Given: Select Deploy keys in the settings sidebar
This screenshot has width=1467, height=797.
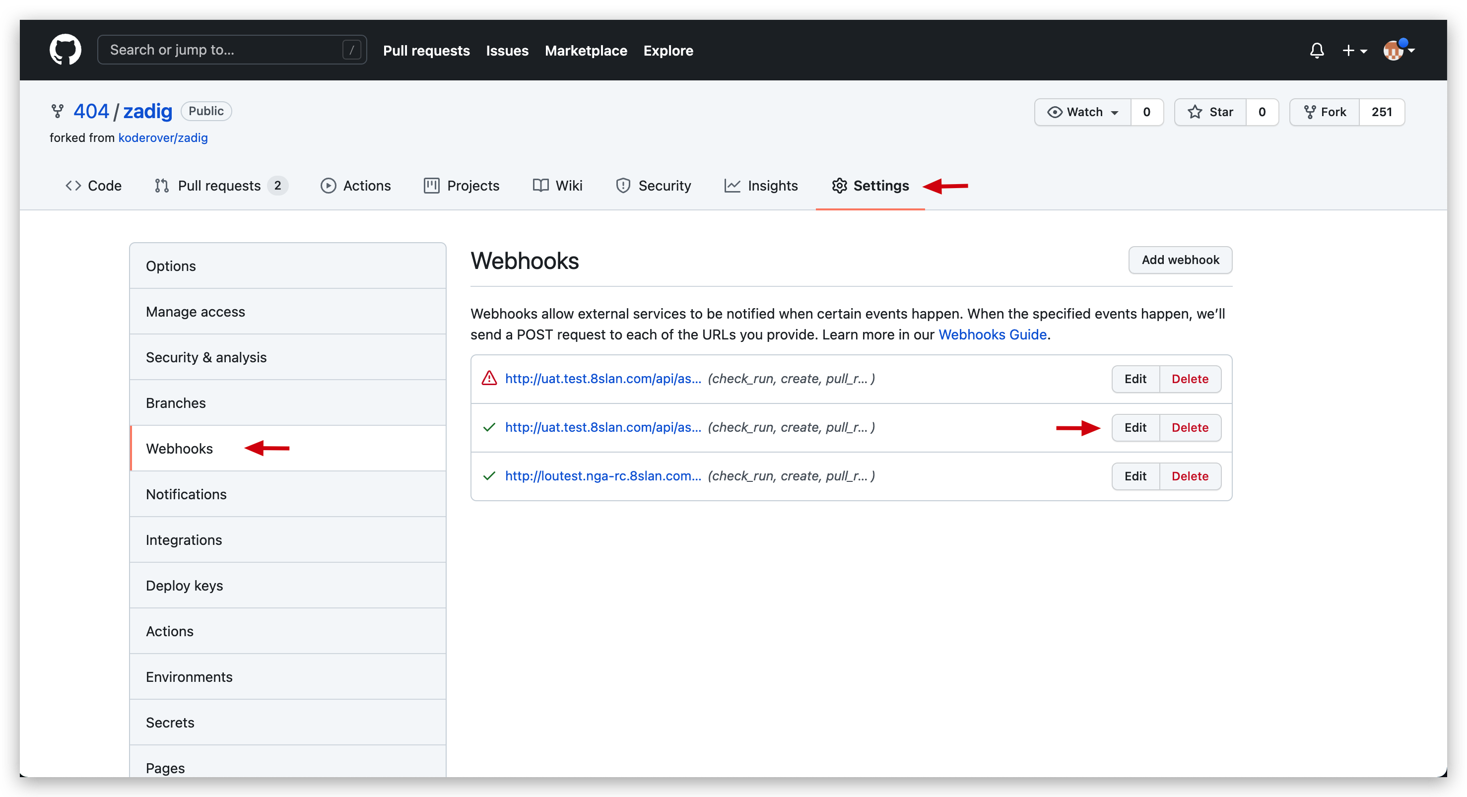Looking at the screenshot, I should [x=184, y=585].
